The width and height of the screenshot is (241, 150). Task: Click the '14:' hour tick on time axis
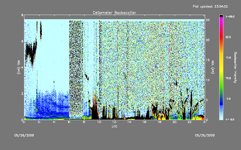coord(130,122)
